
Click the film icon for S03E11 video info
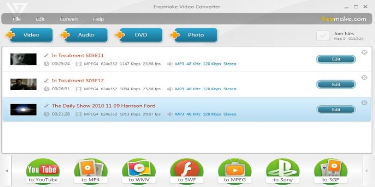point(78,64)
